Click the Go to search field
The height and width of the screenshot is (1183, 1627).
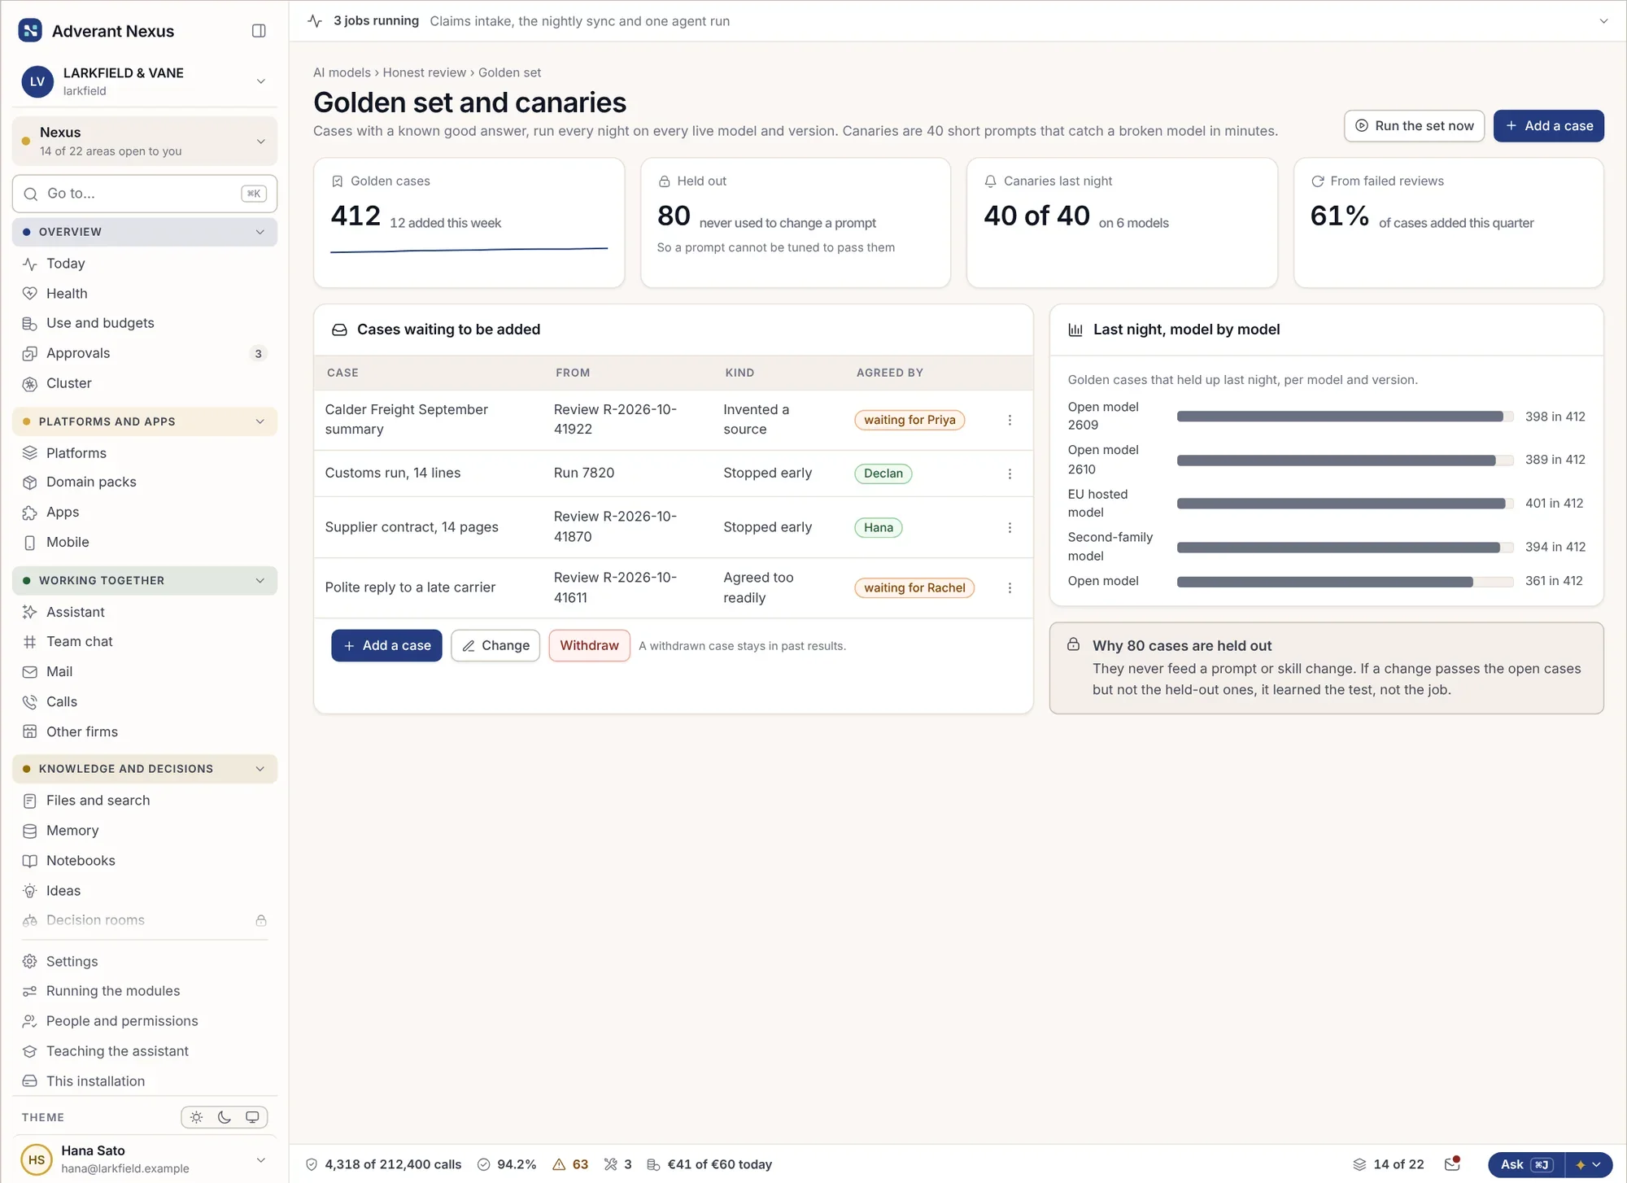(x=145, y=194)
